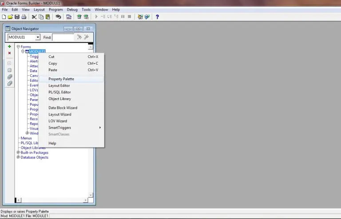Click the Expand All sidebar icon
Screen dimensions: 341x219
coord(10,77)
